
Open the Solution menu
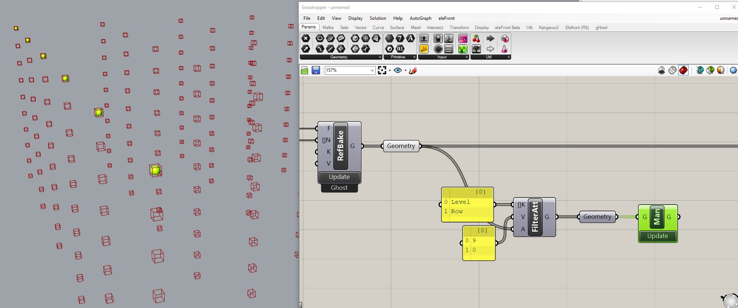pyautogui.click(x=378, y=18)
